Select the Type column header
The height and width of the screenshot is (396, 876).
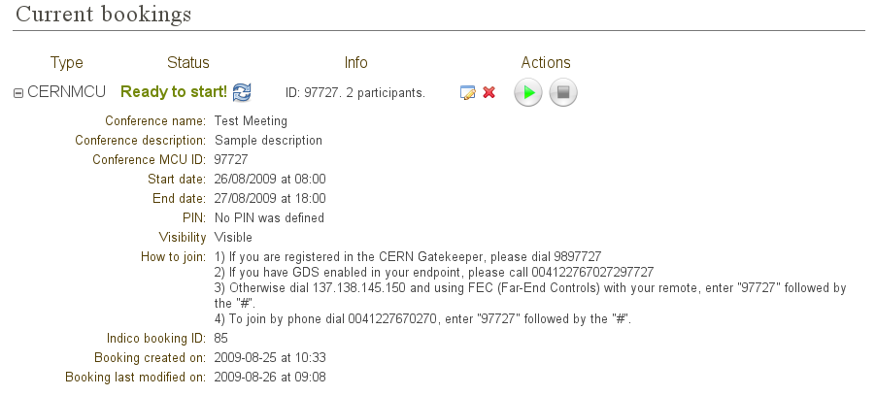[66, 62]
